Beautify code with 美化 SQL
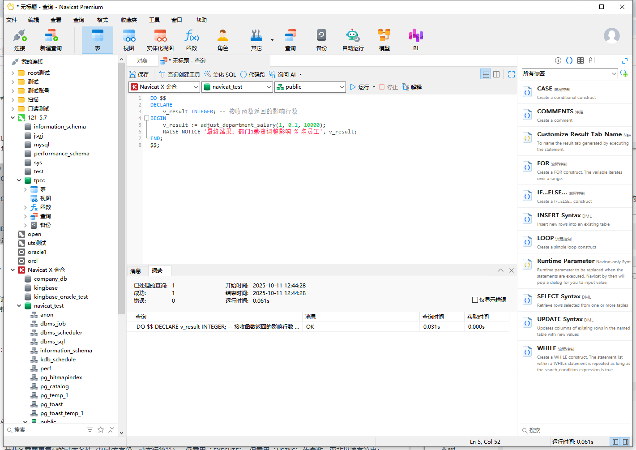 (x=220, y=74)
